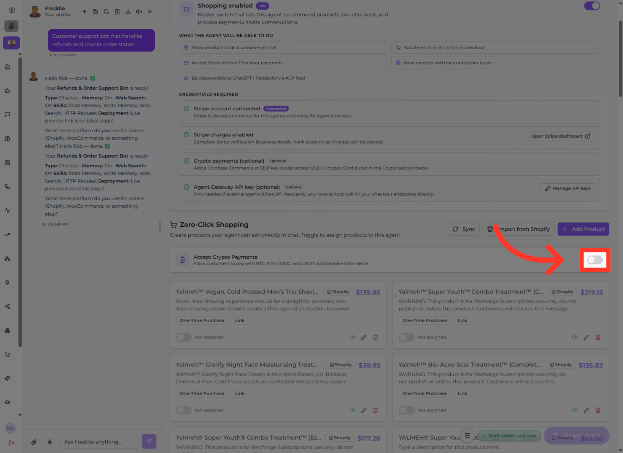Assign the Glorify Night Face Moisturizing toggle

pos(184,410)
